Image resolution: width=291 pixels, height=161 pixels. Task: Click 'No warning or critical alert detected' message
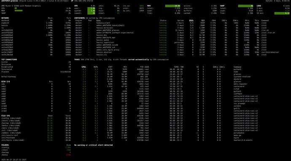coord(93,145)
